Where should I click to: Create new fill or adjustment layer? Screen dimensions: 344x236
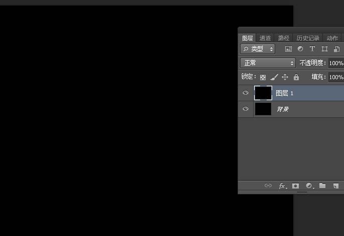pos(309,186)
